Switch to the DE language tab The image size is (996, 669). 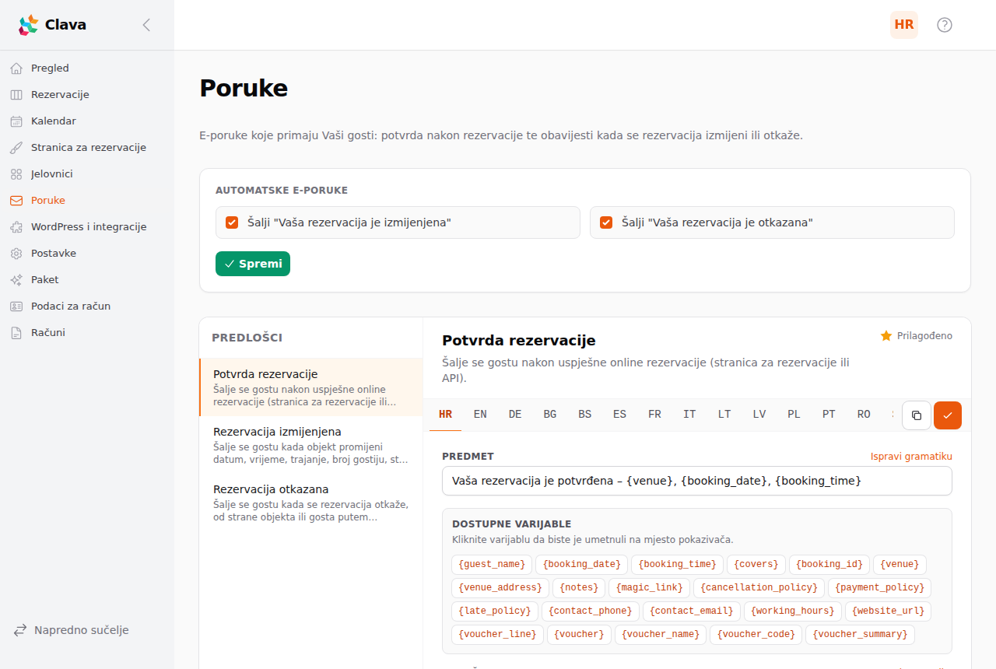(x=515, y=415)
